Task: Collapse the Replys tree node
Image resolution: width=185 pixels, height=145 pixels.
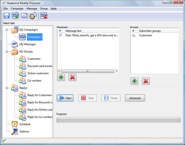Action: (x=7, y=88)
